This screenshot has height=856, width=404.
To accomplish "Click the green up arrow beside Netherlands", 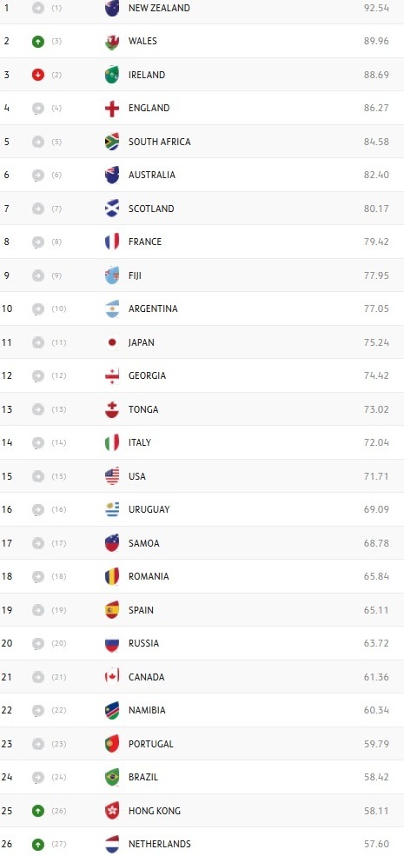I will (37, 844).
